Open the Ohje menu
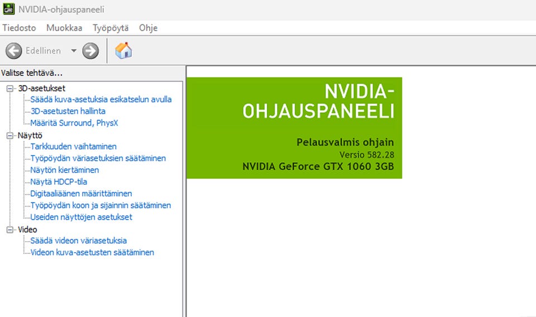536x317 pixels. click(149, 28)
